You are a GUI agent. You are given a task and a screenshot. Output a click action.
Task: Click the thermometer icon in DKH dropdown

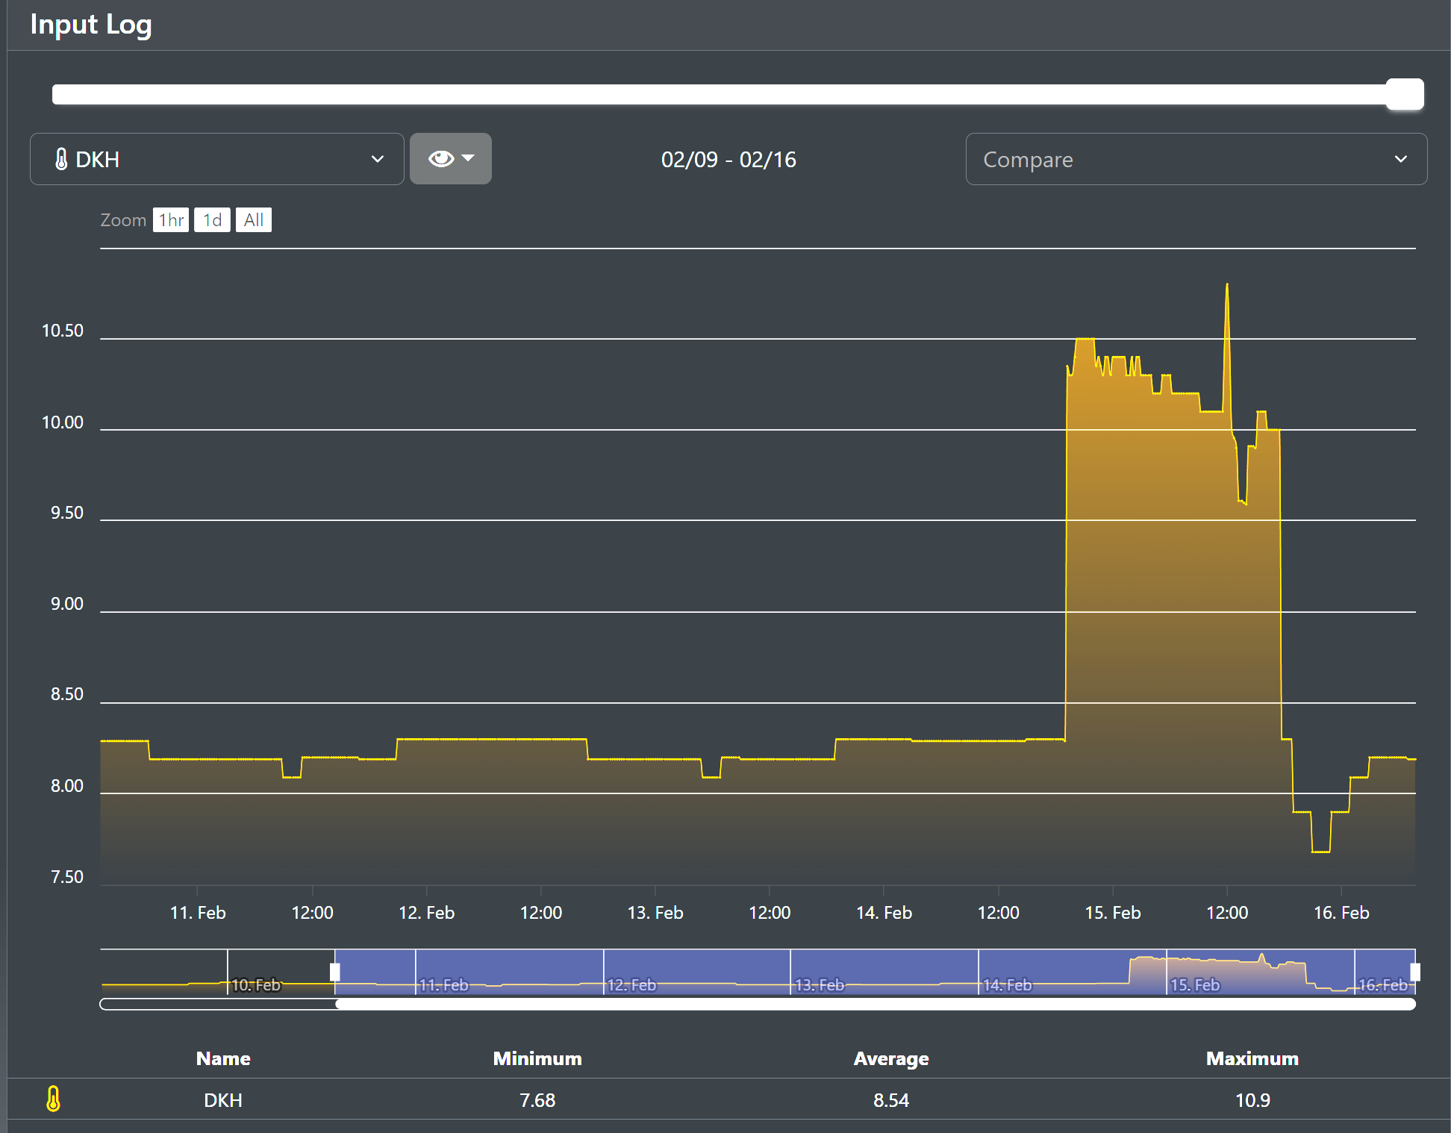coord(61,159)
